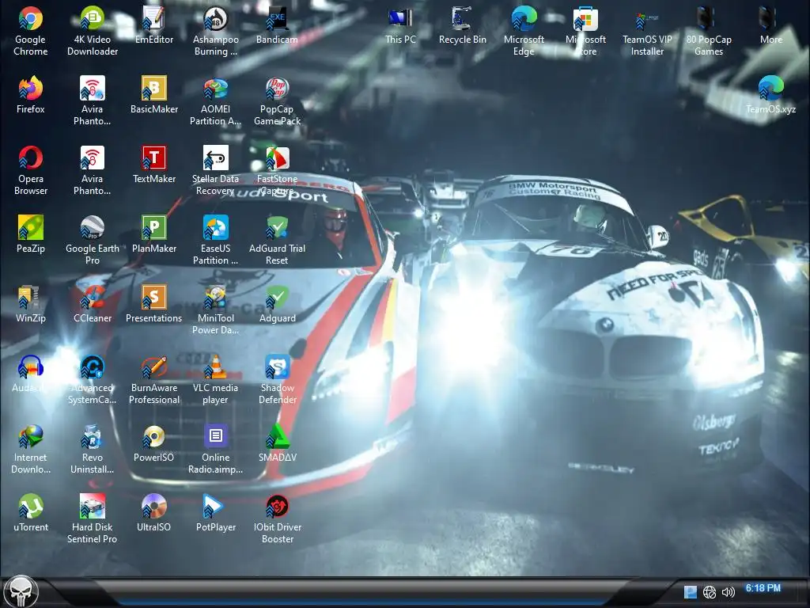Open MiniTool Power Data Recovery icon
810x608 pixels.
click(x=215, y=298)
